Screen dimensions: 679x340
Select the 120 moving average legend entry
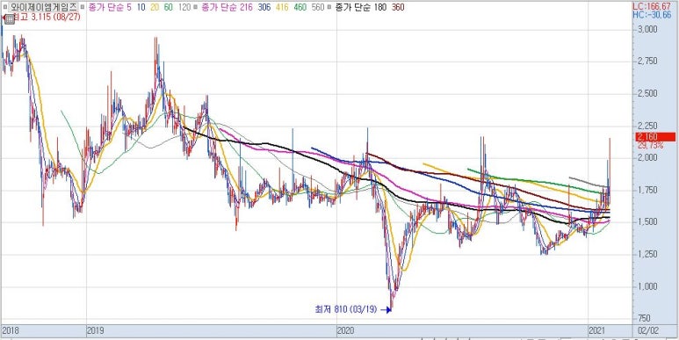coord(184,7)
